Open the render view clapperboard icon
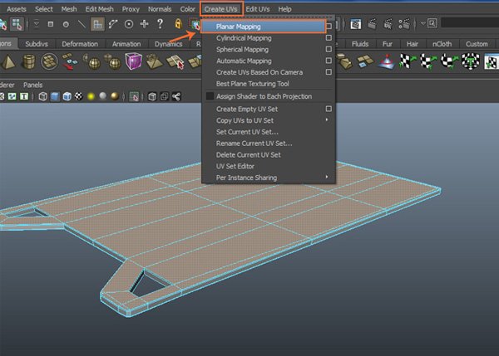Viewport: 499px width, 356px height. 355,24
